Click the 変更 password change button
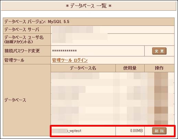 click(x=159, y=51)
